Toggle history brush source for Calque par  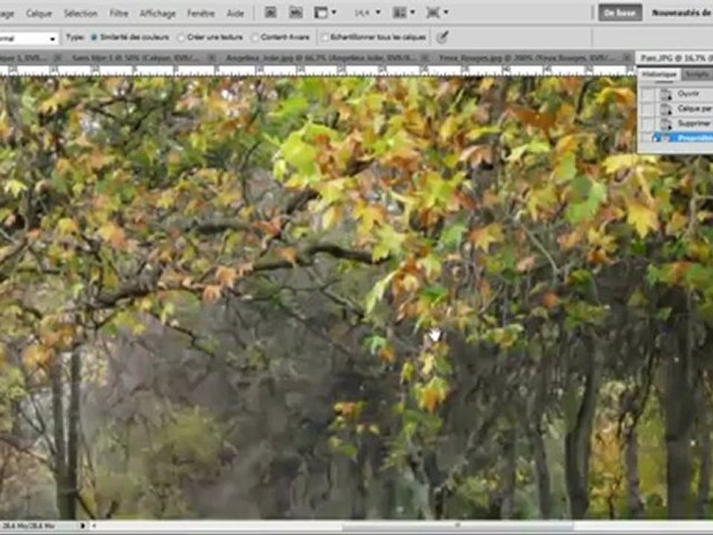pos(648,109)
